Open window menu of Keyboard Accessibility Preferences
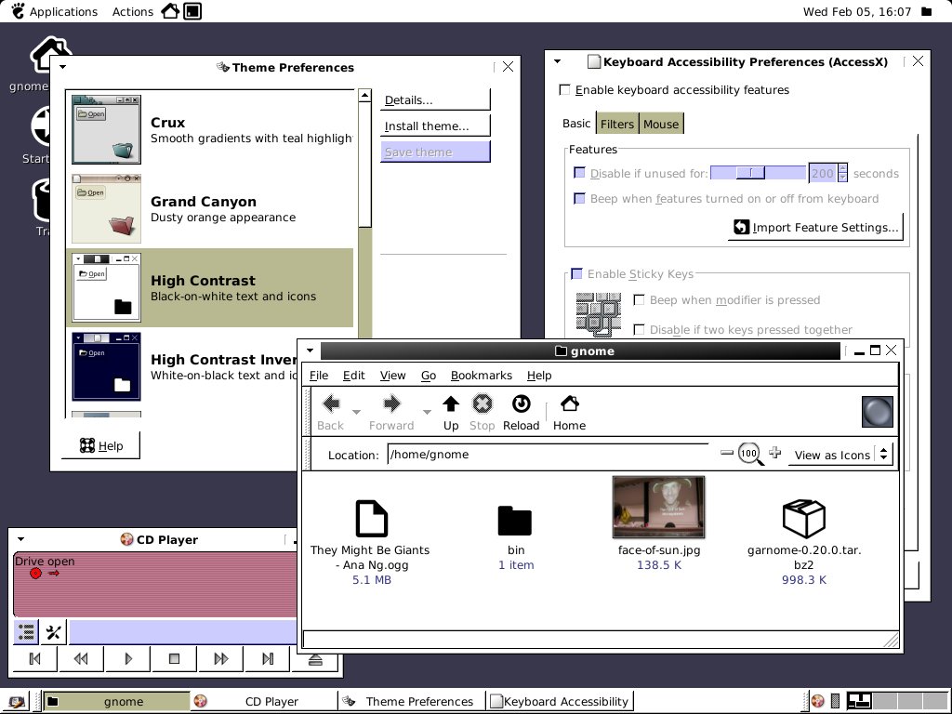 click(x=558, y=61)
